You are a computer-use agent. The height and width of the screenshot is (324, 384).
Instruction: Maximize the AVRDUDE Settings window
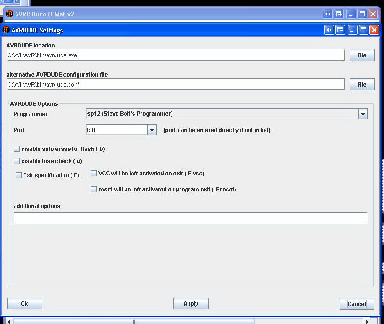click(x=363, y=30)
